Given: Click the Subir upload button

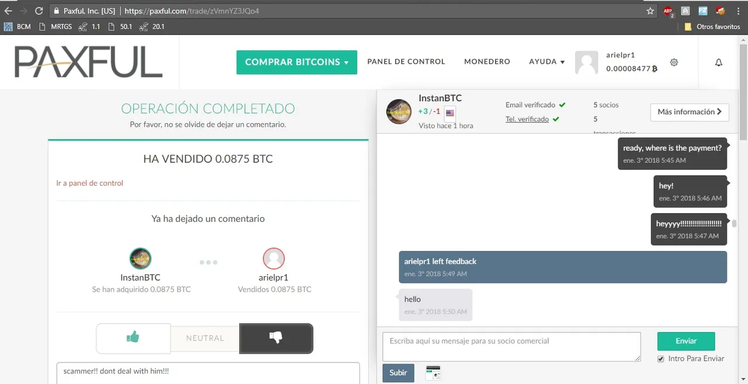Looking at the screenshot, I should click(399, 373).
